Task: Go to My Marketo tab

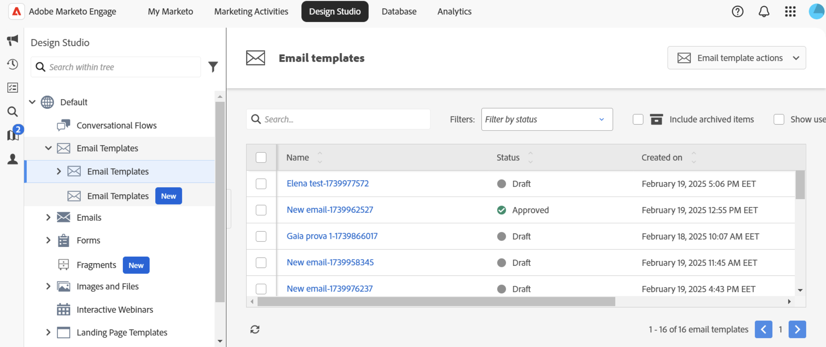Action: [x=170, y=11]
